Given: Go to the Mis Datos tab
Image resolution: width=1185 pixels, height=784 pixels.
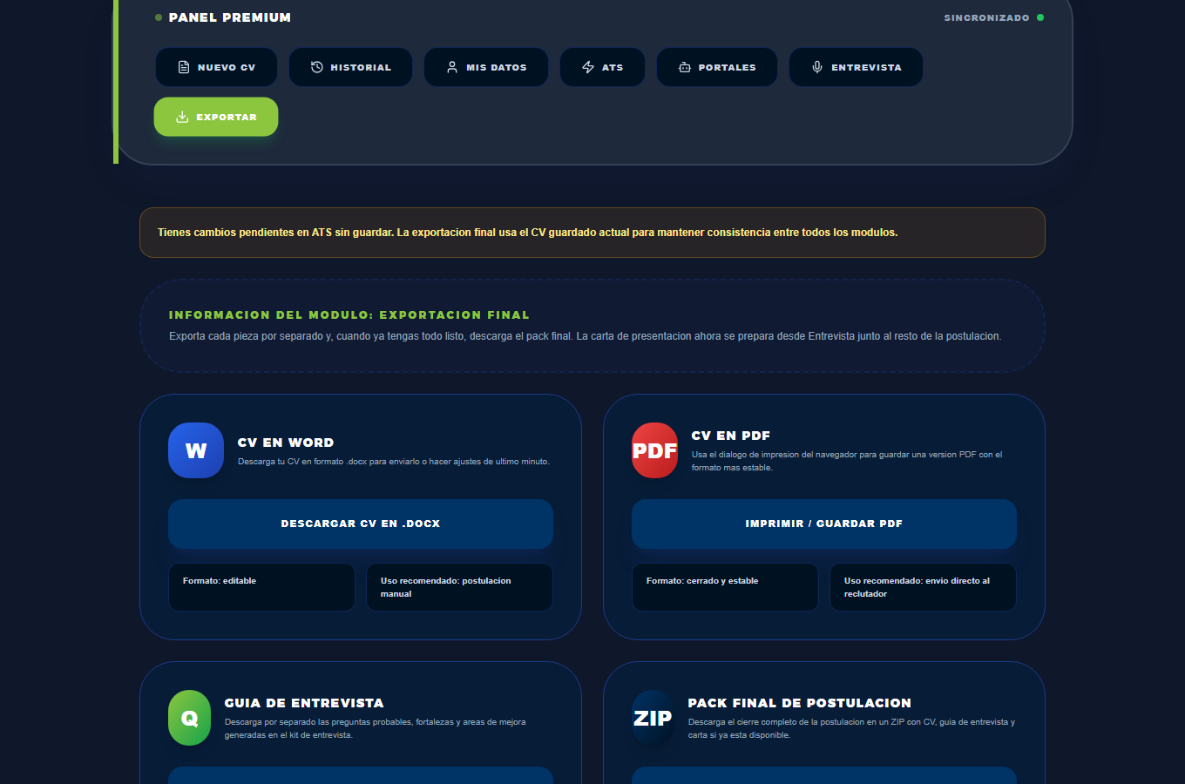Looking at the screenshot, I should coord(486,67).
